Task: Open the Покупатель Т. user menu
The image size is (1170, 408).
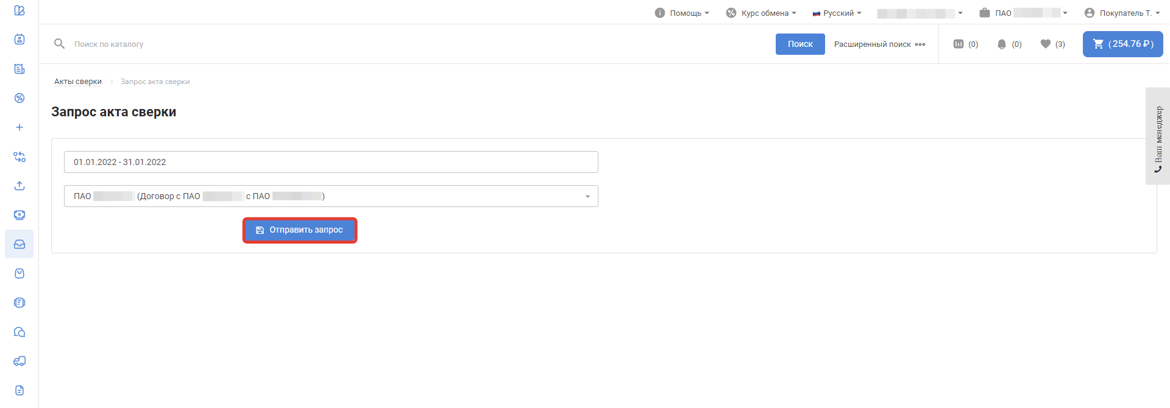Action: [1122, 13]
